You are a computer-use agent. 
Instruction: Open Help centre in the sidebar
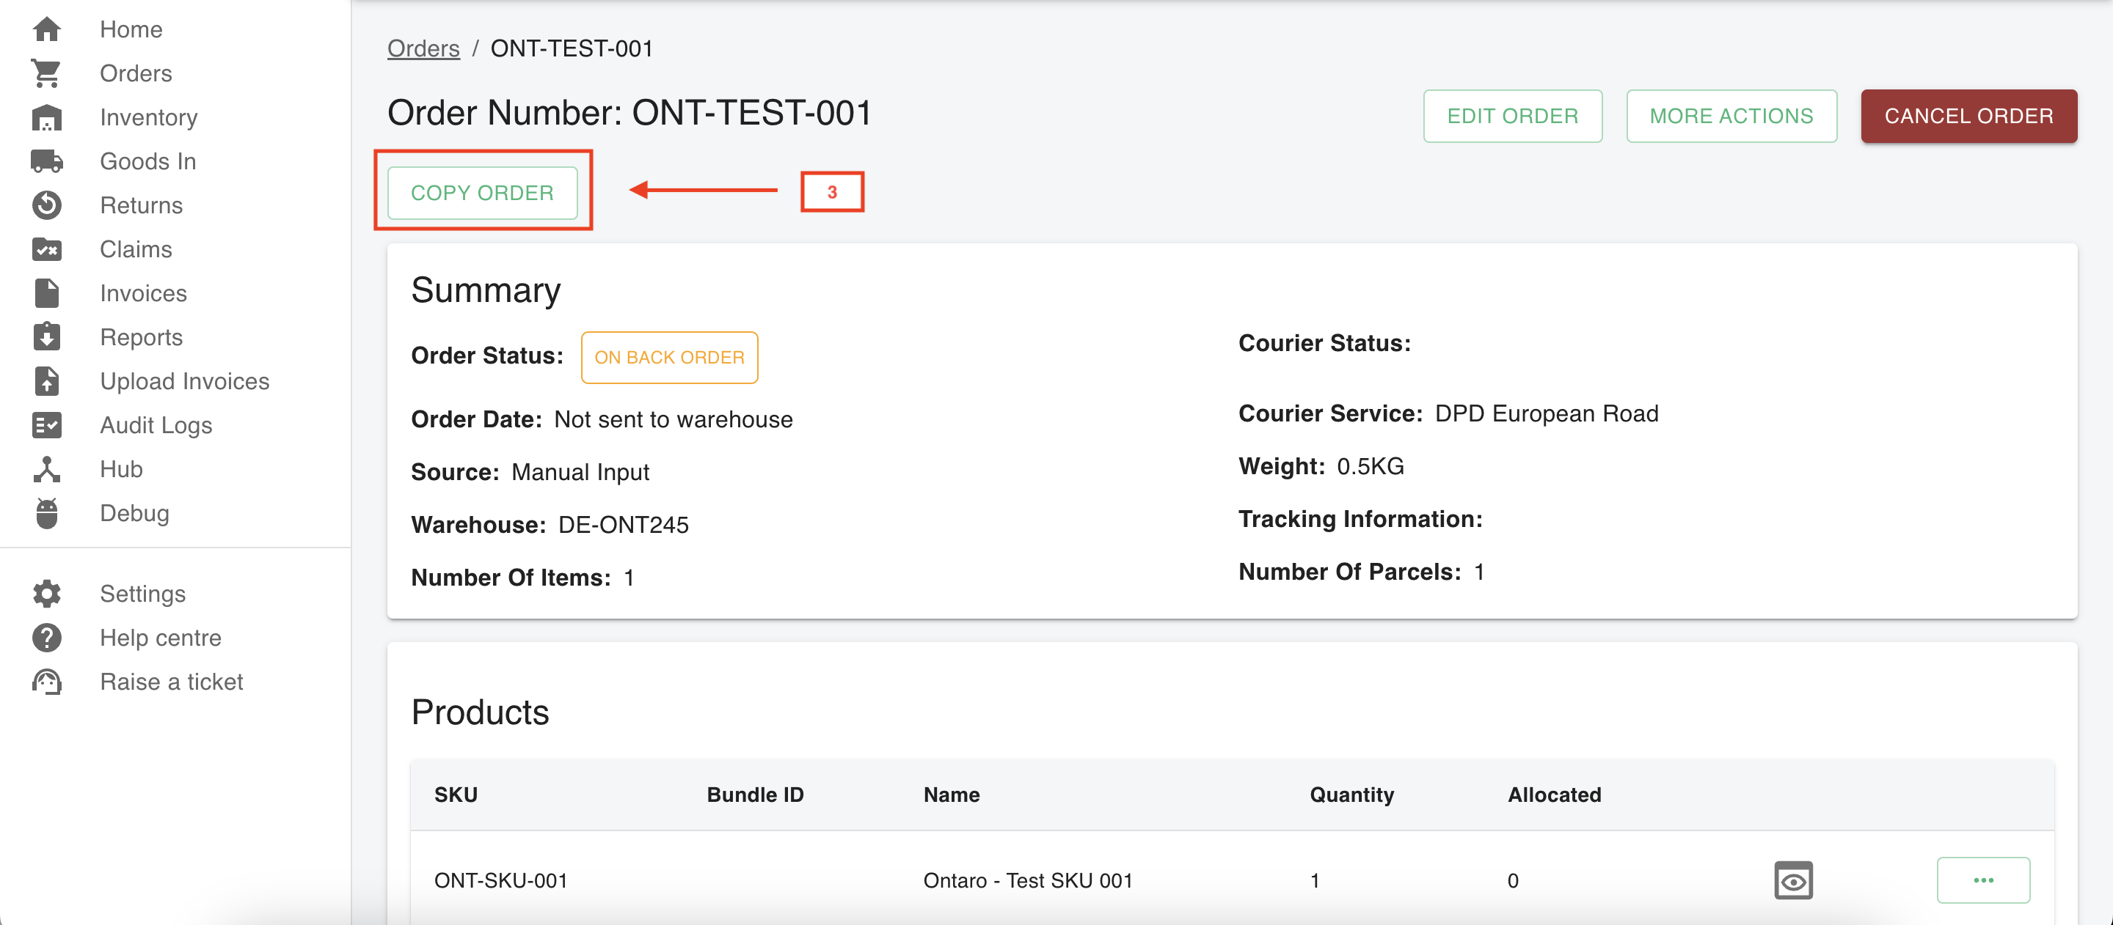click(161, 638)
